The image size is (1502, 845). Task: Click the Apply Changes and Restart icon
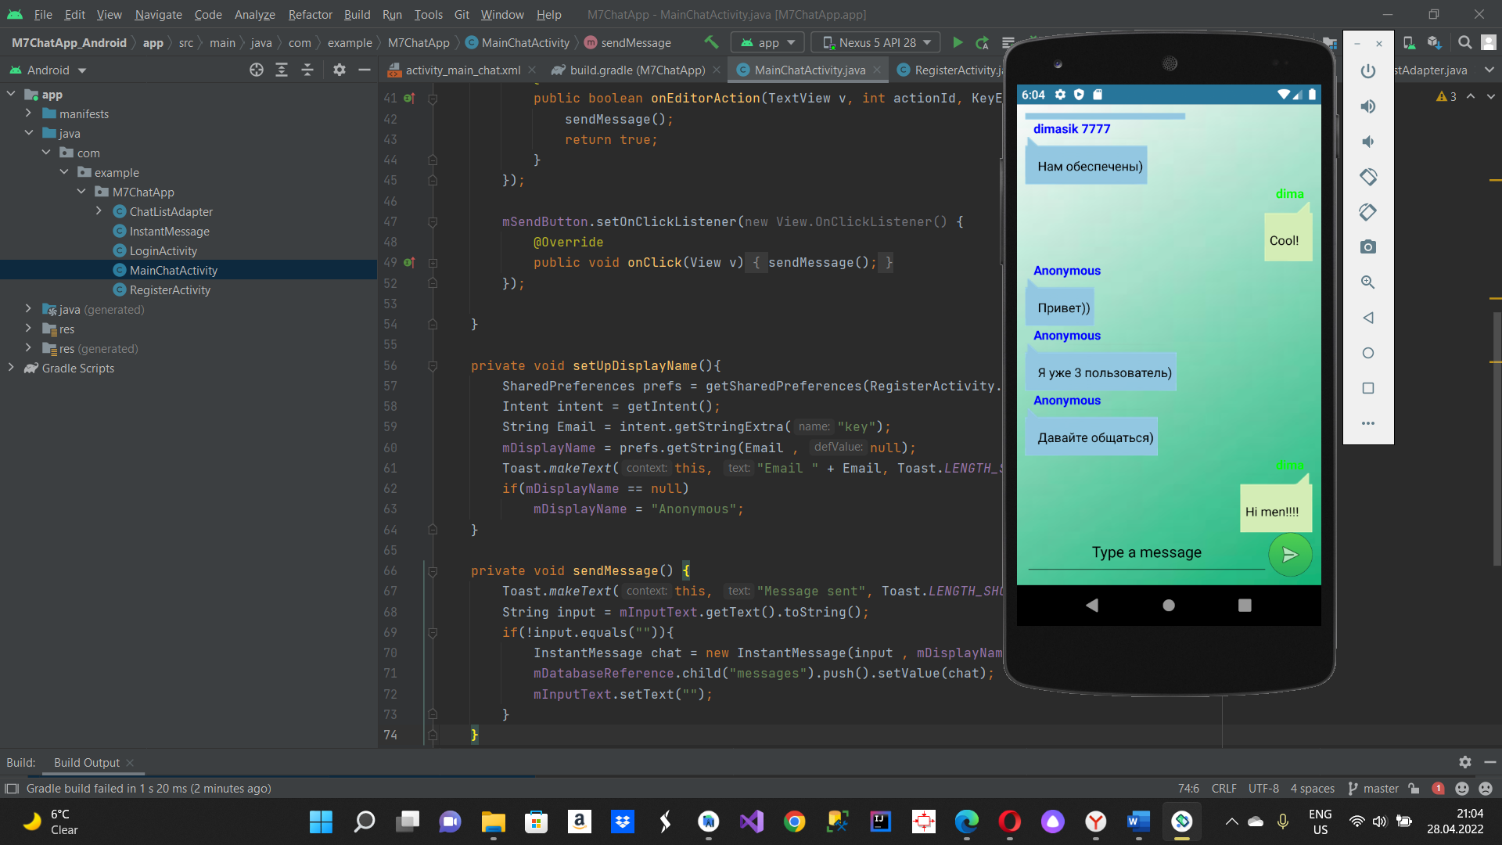[983, 42]
